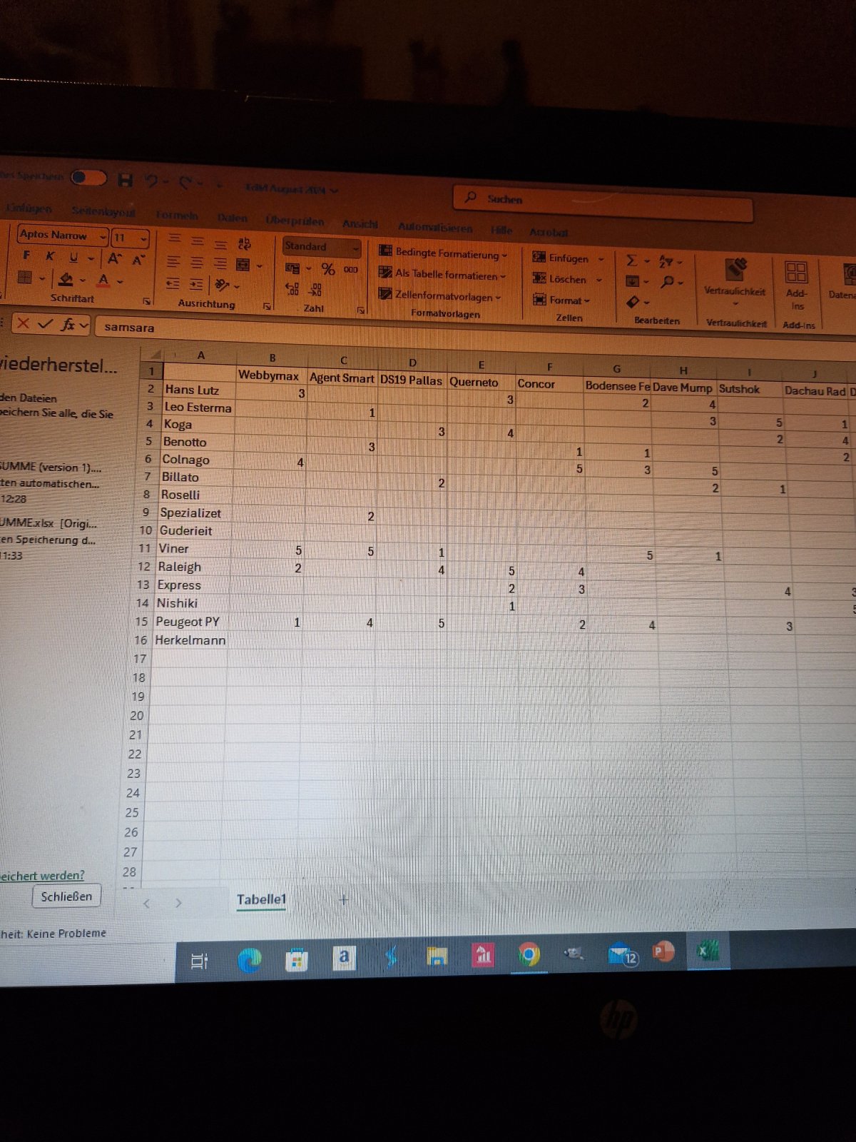856x1142 pixels.
Task: Toggle bold formatting (F)
Action: tap(26, 255)
